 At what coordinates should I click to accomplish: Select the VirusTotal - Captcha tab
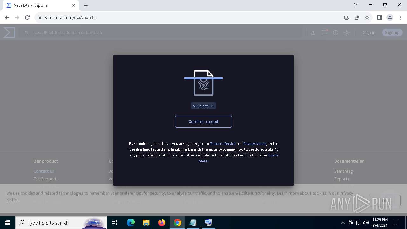pos(41,5)
